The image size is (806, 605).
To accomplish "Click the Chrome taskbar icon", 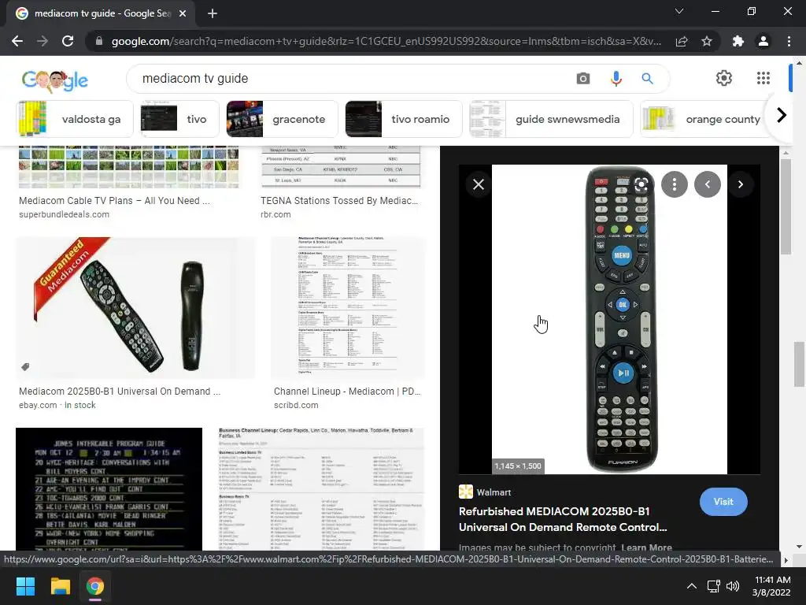I will (95, 586).
